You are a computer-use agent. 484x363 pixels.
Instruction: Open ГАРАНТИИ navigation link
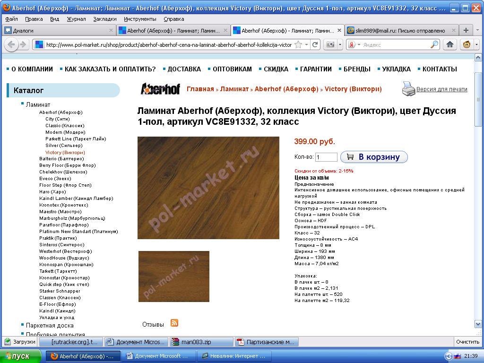pos(316,69)
